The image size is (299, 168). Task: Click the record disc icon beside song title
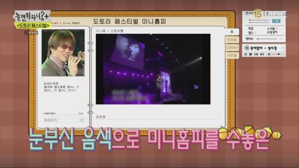tap(247, 48)
